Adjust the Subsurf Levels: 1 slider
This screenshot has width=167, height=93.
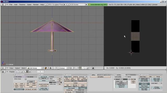click(x=121, y=83)
